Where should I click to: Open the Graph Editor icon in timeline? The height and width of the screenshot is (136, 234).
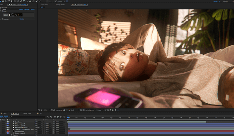[64, 117]
